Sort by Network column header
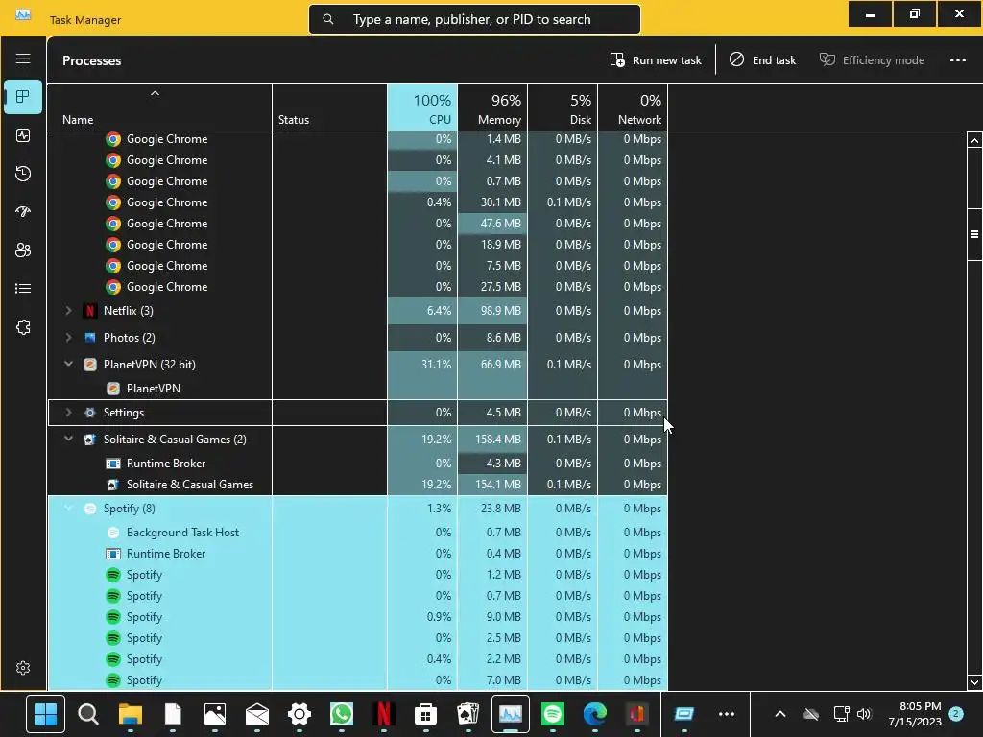983x737 pixels. 634,107
